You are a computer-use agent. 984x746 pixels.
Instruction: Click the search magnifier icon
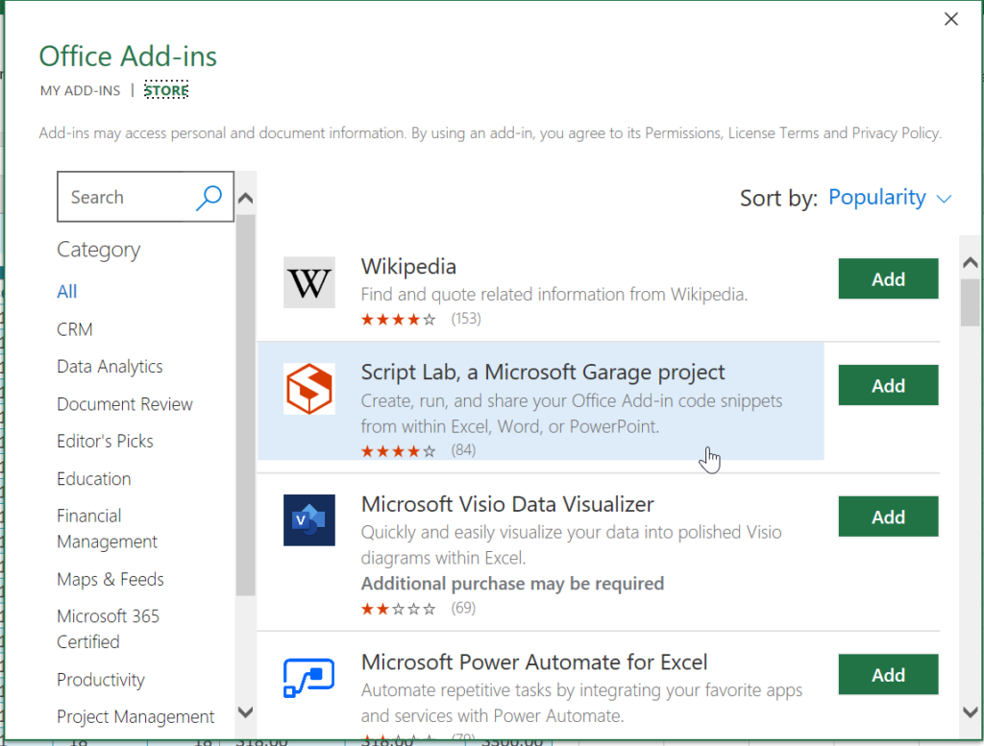[209, 197]
